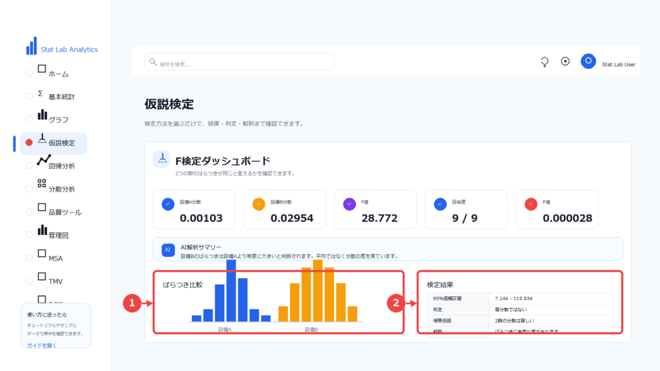Viewport: 660px width, 371px height.
Task: Click the AI badge in AI解析サマリー
Action: click(168, 250)
